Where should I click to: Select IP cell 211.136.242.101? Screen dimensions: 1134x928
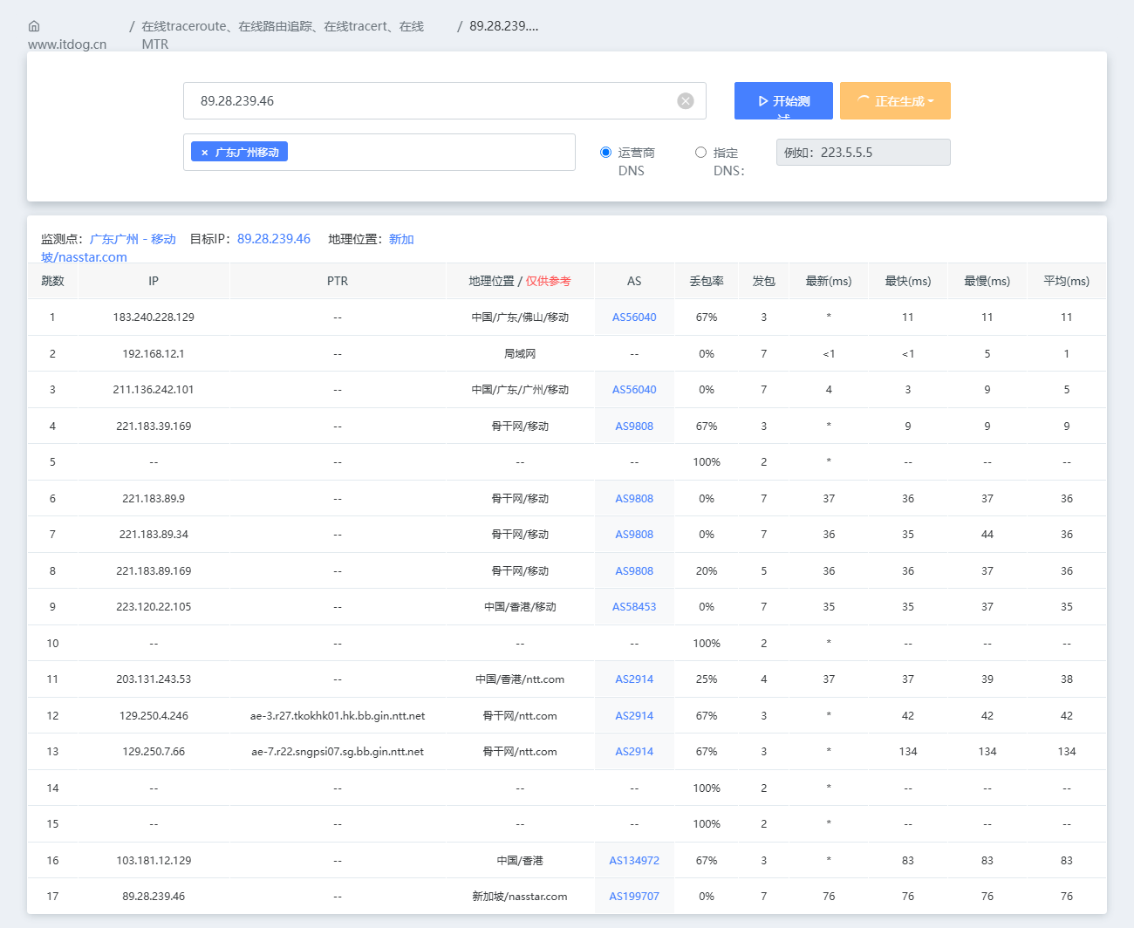point(154,390)
